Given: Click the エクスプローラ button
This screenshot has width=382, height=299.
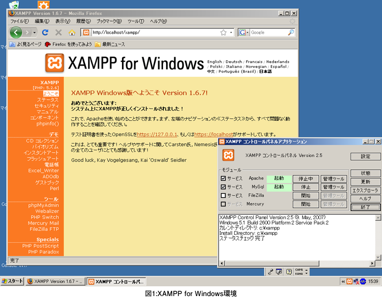Looking at the screenshot, I should point(365,190).
